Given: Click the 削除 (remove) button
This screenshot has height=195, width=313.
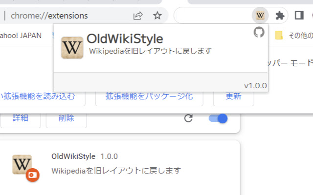Looking at the screenshot, I should coord(66,118).
